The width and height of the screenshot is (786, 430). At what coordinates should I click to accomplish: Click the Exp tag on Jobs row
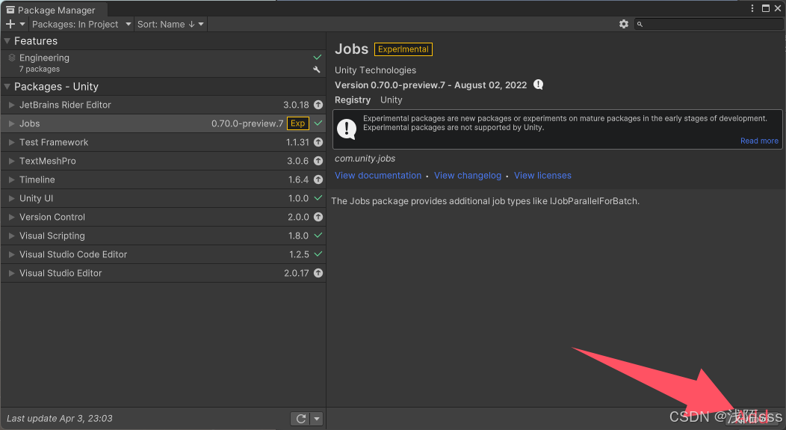coord(298,123)
